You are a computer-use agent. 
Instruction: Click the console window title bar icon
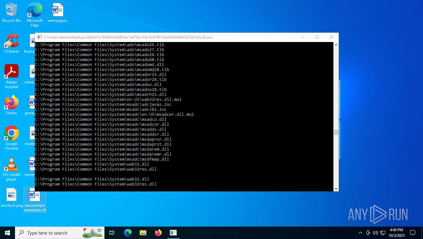(x=40, y=37)
